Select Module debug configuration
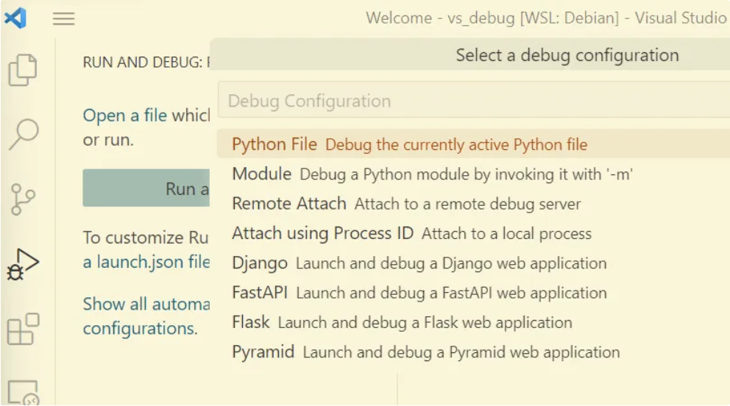 coord(473,174)
